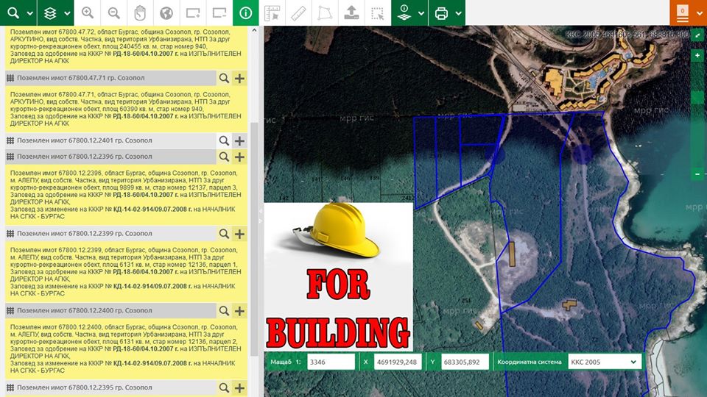The image size is (707, 397).
Task: Open the printer options dropdown arrow
Action: [458, 13]
